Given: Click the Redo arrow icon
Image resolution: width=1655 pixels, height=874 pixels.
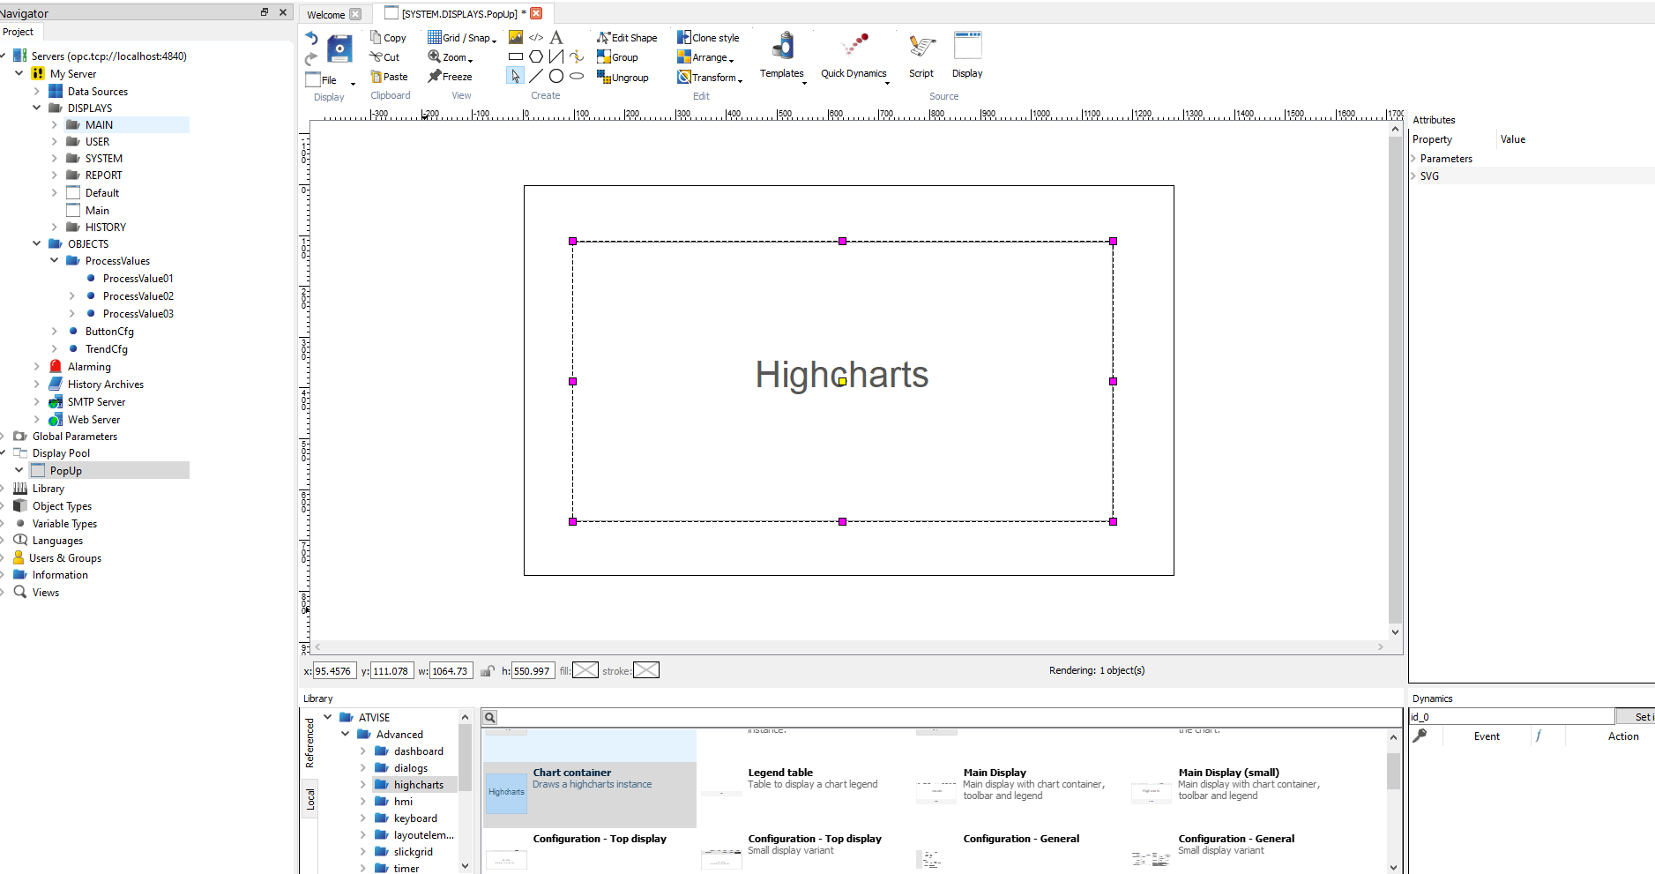Looking at the screenshot, I should click(x=311, y=59).
